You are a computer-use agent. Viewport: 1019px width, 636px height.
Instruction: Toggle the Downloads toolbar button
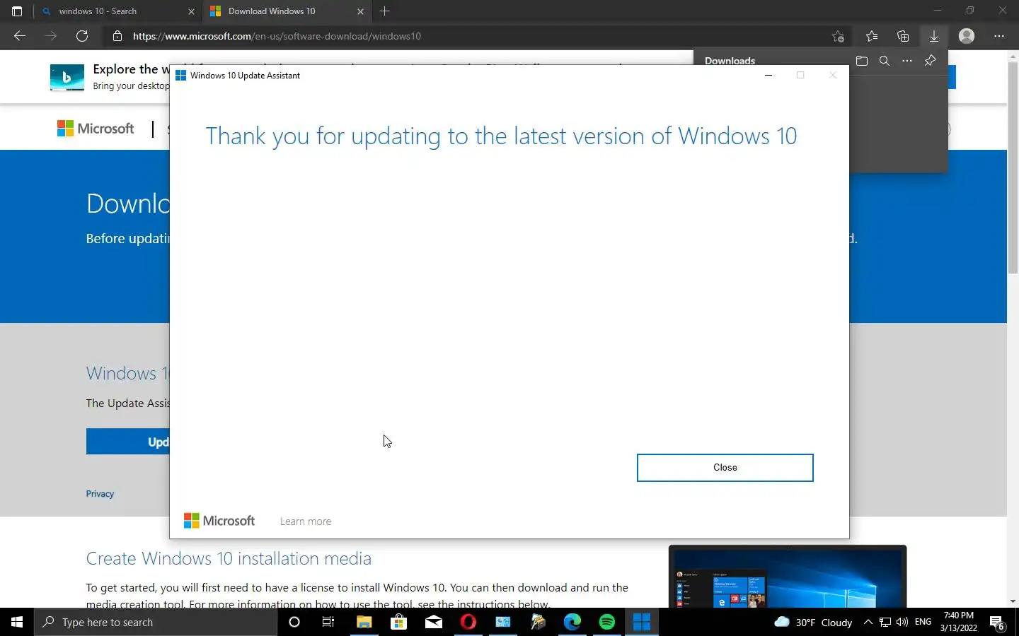(934, 36)
